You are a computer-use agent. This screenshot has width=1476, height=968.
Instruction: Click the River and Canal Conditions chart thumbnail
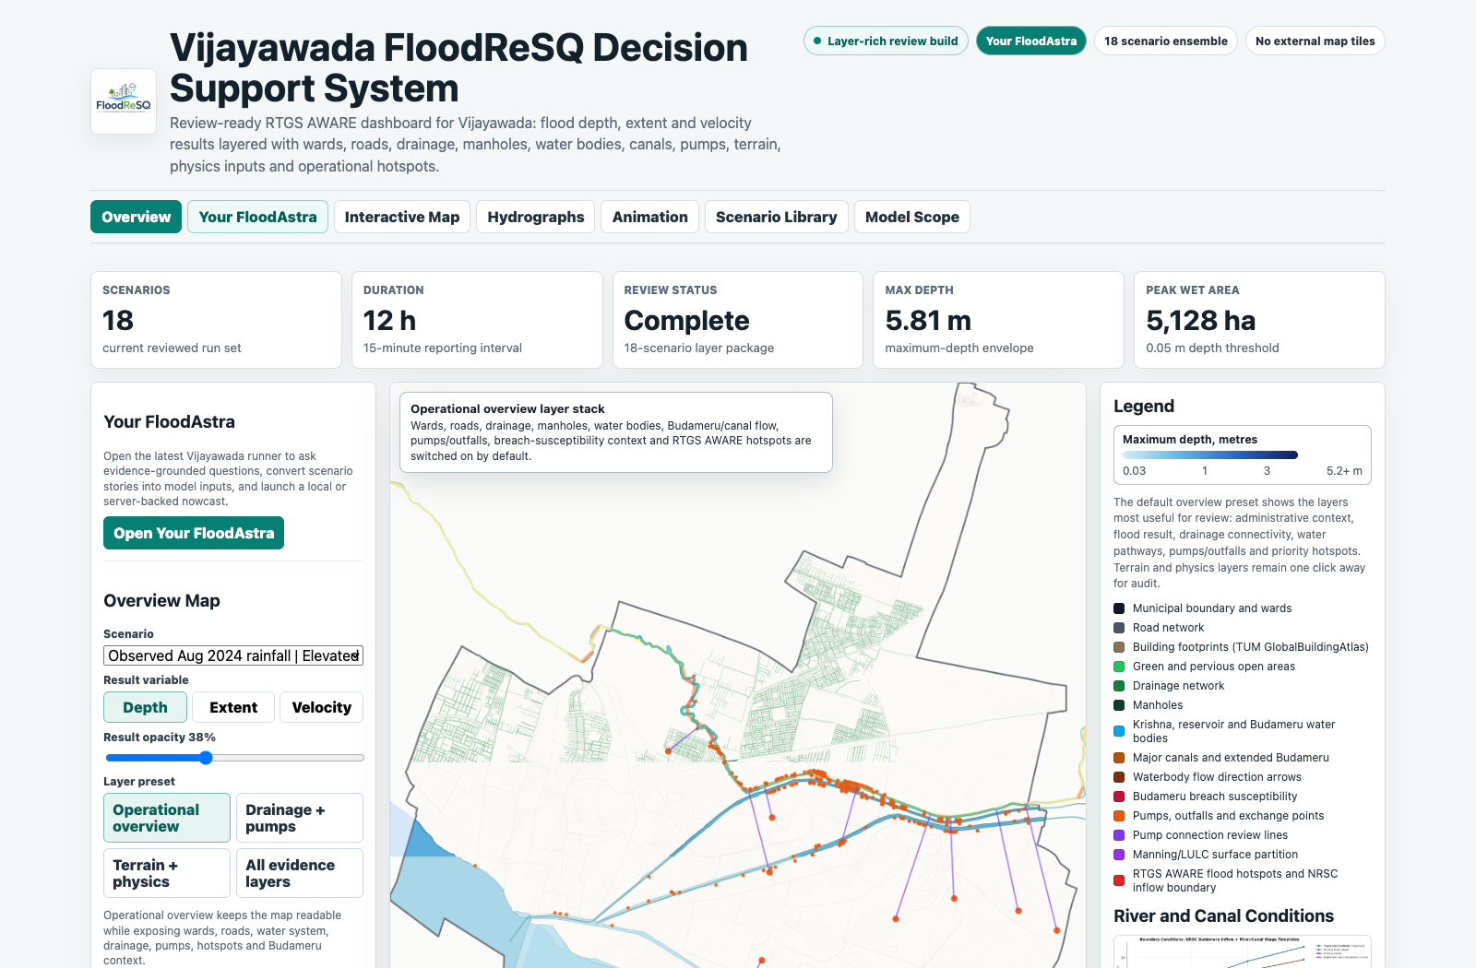[x=1242, y=951]
